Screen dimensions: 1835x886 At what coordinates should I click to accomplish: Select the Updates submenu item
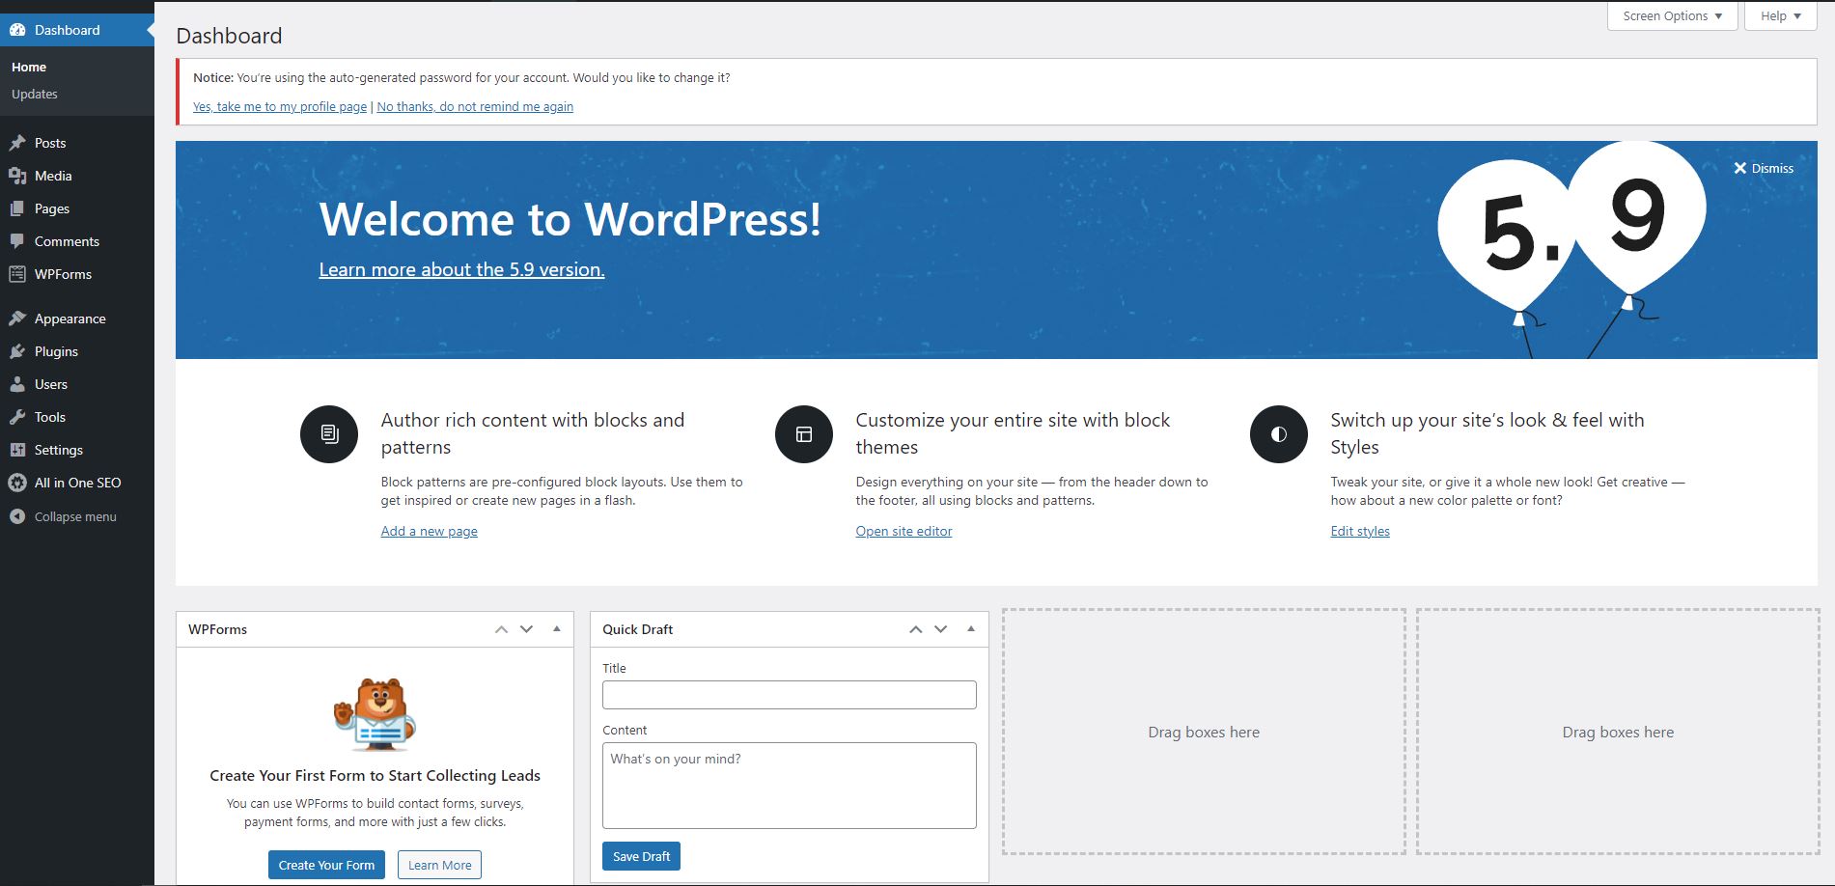click(35, 94)
